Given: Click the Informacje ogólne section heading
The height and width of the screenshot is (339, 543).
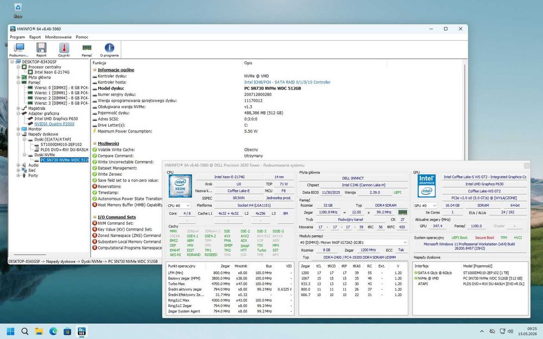Looking at the screenshot, I should 116,70.
